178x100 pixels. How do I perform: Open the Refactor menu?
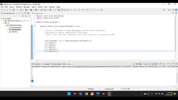[19, 7]
